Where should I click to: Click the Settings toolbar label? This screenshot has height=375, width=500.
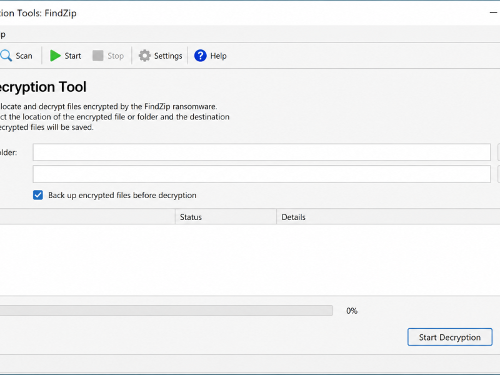click(x=168, y=56)
